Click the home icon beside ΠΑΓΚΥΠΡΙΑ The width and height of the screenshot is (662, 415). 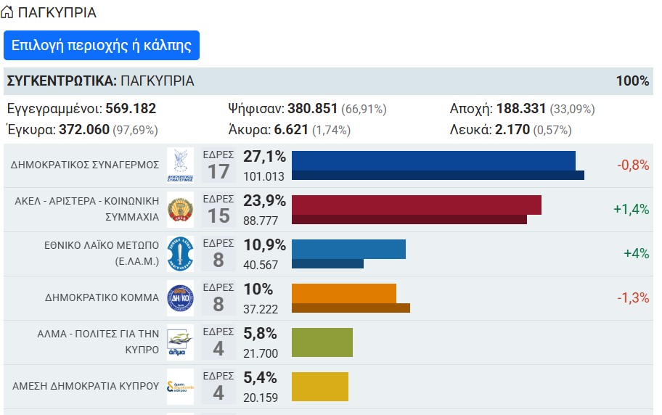pos(7,12)
